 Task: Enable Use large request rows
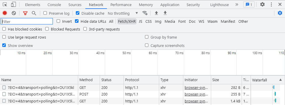point(4,37)
